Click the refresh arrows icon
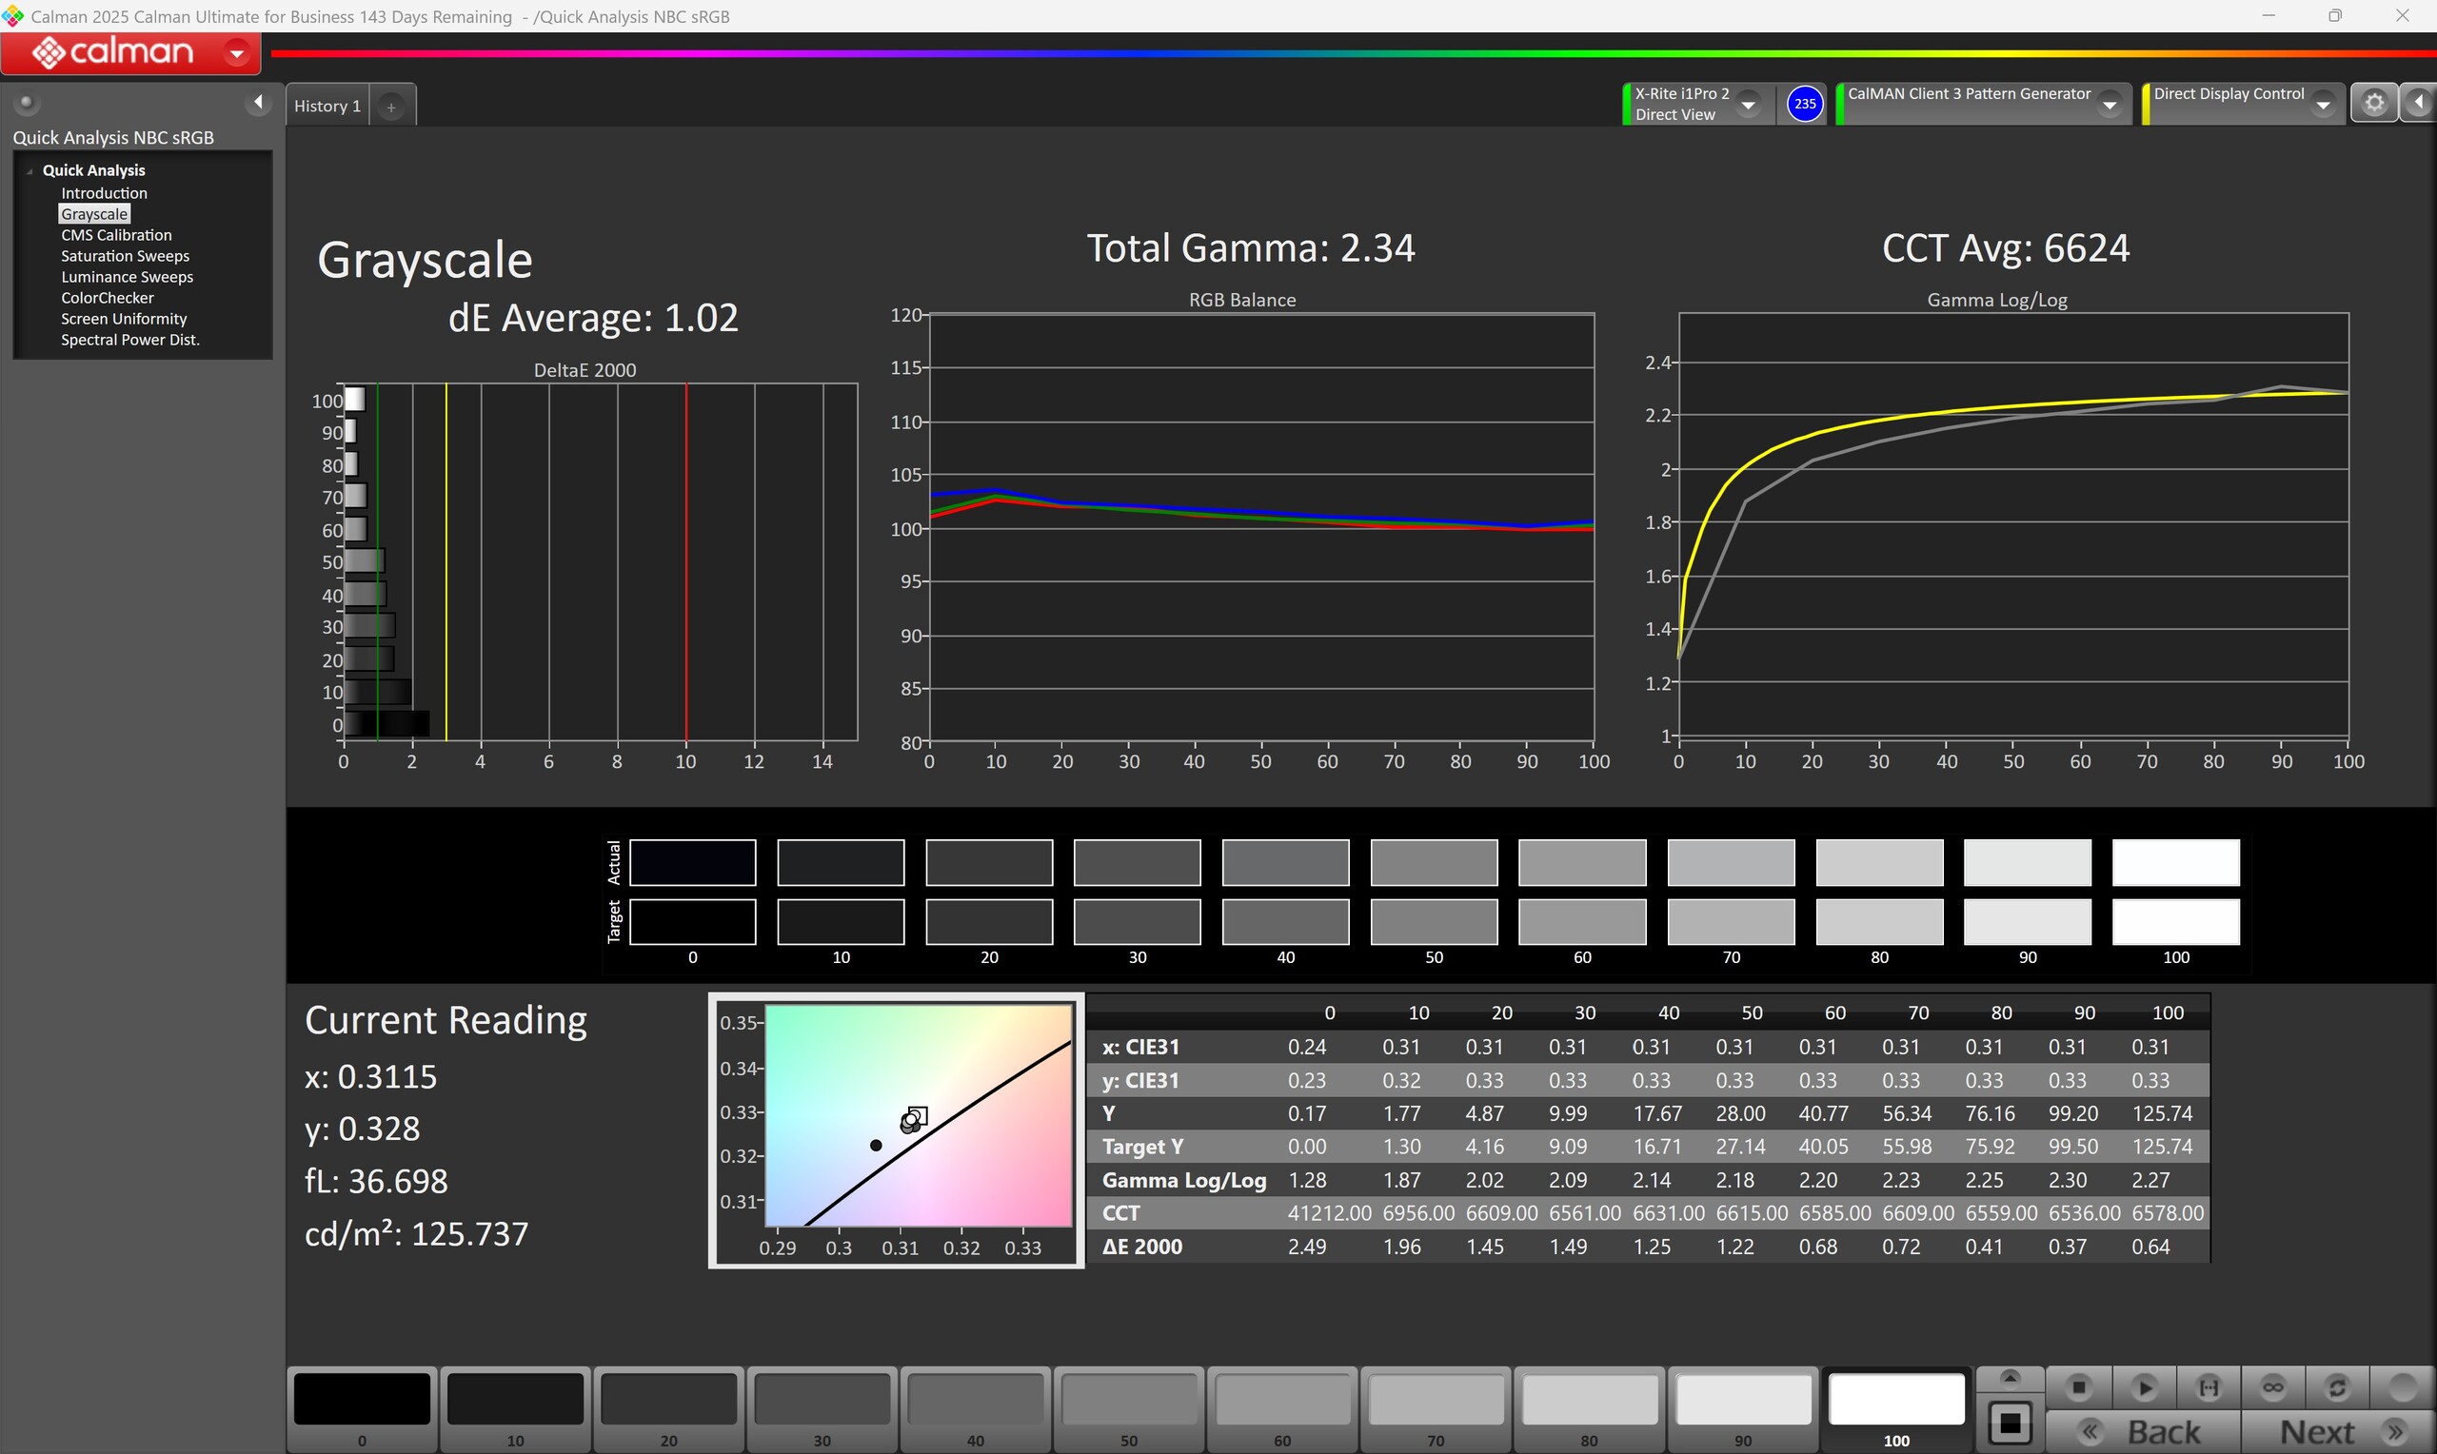Viewport: 2437px width, 1454px height. coord(2337,1387)
